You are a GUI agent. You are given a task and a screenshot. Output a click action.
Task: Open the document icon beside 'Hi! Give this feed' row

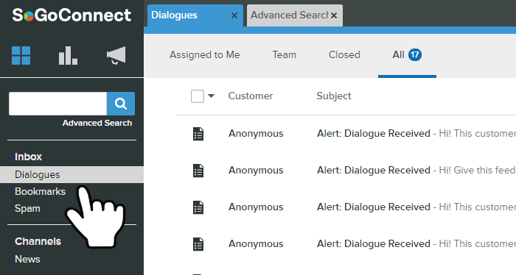point(198,171)
